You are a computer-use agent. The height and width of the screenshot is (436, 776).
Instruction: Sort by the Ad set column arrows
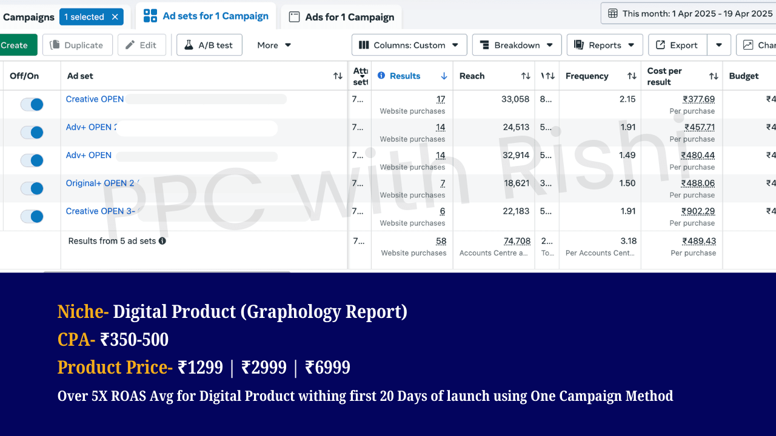click(338, 76)
